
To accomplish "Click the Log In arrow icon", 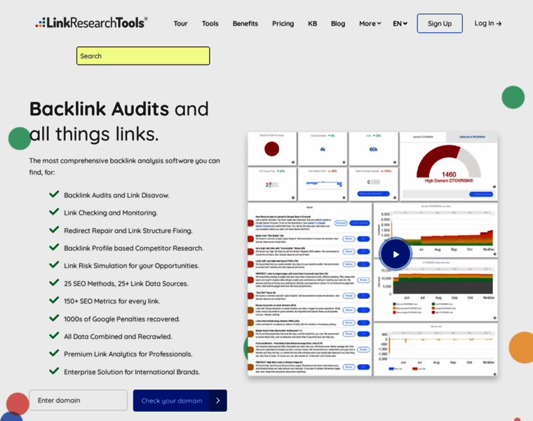I will click(x=499, y=23).
